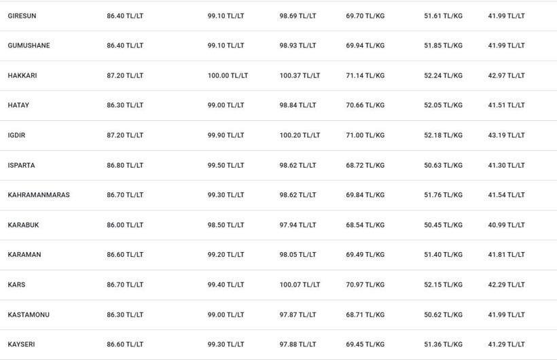Image resolution: width=557 pixels, height=360 pixels.
Task: Click the KAHRAMANMARAS row label
Action: coord(39,195)
